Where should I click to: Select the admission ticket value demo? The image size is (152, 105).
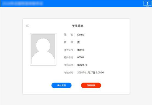coord(81,50)
